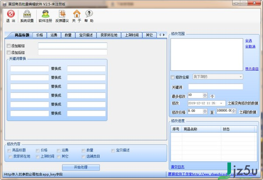
Task: Toggle 修改仓库 checkbox
Action: [172, 77]
